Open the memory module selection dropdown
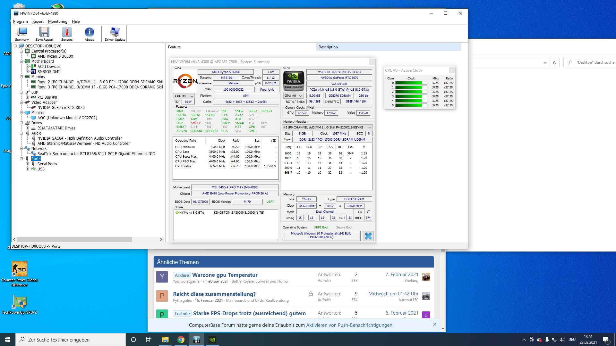616x346 pixels. [x=327, y=127]
